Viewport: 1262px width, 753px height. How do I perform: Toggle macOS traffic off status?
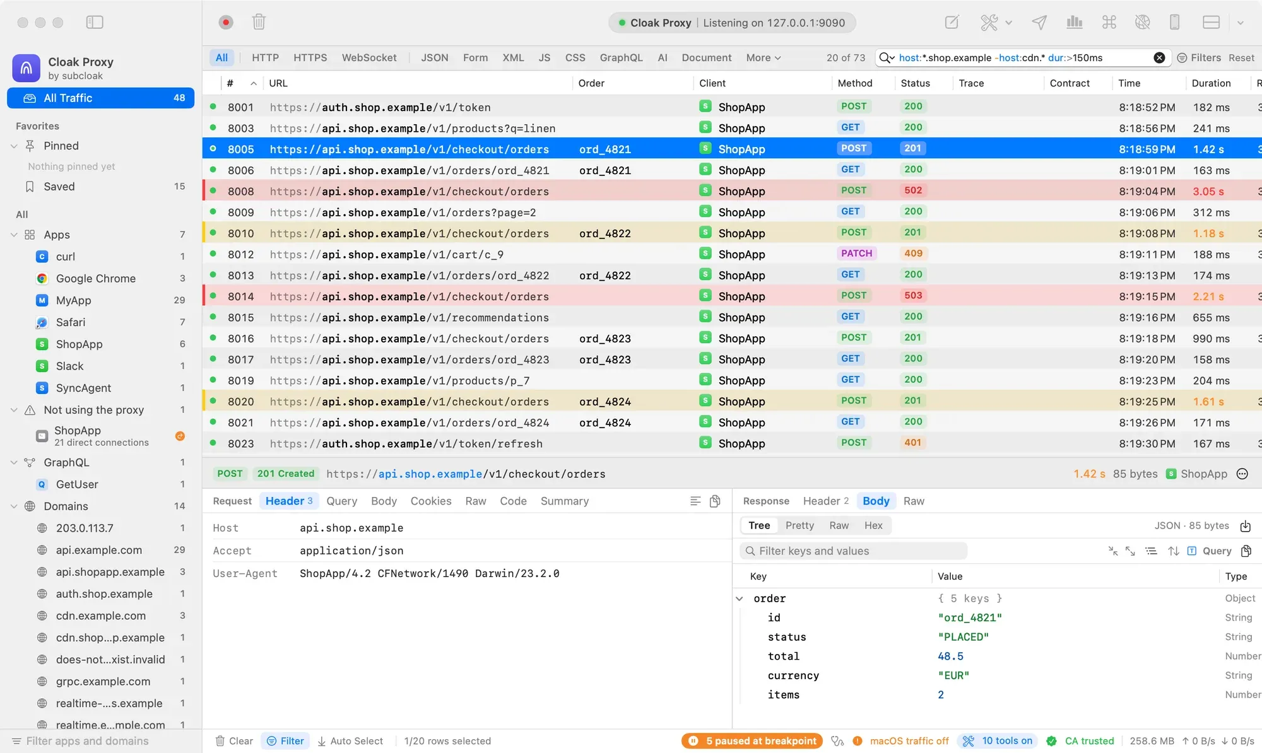click(900, 741)
